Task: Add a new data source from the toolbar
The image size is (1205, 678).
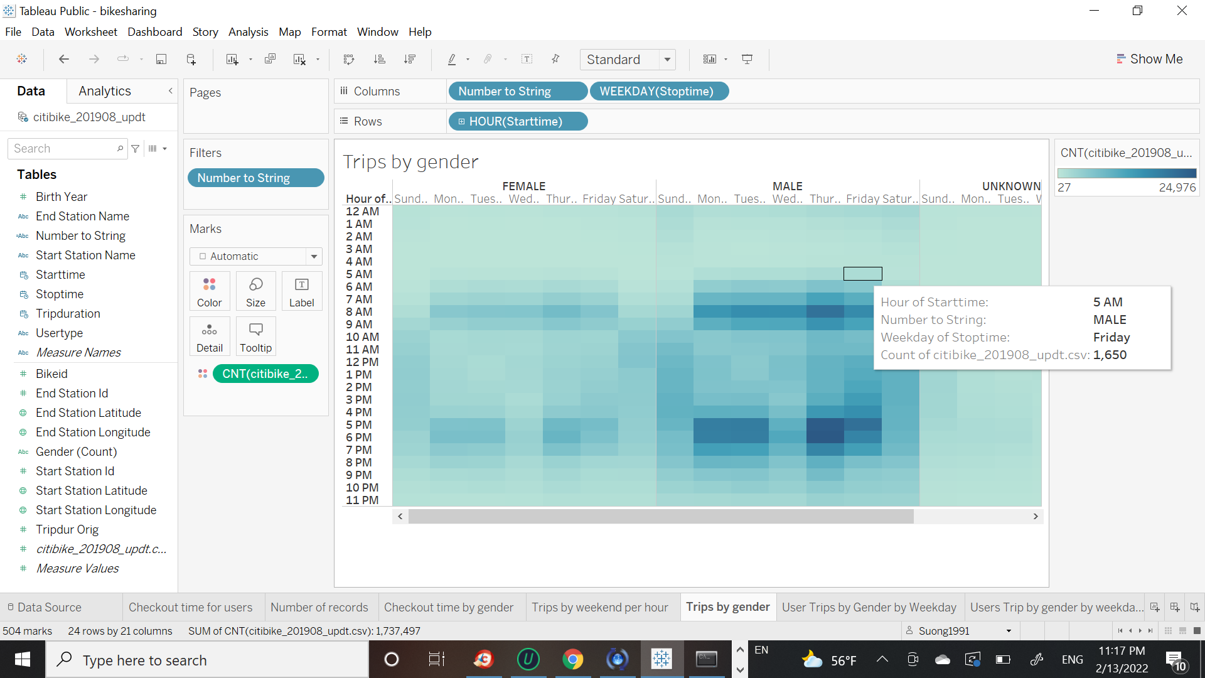Action: tap(191, 59)
